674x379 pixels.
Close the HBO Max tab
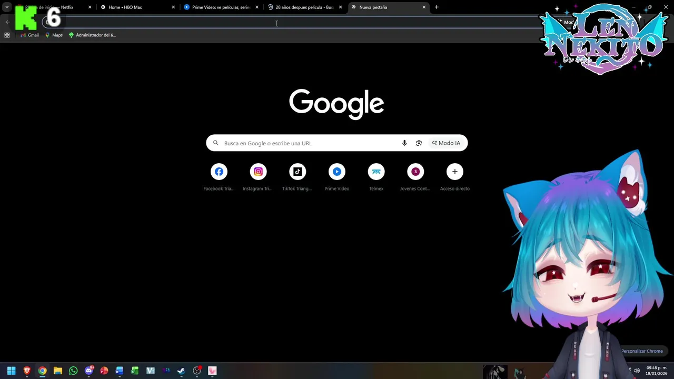tap(173, 7)
